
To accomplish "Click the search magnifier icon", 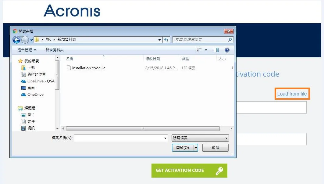I will click(x=230, y=40).
